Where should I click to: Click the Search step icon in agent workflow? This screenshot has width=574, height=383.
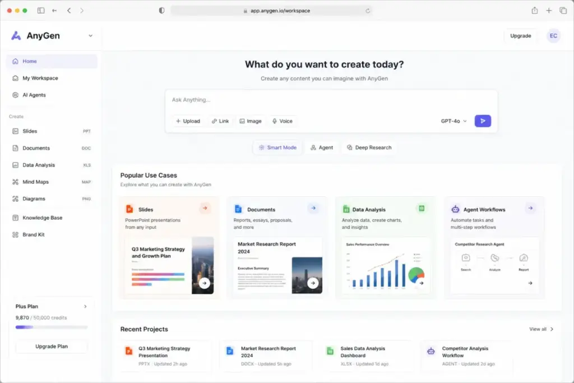pos(466,258)
